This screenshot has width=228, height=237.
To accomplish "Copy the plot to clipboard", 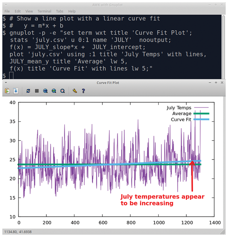I will (7, 91).
